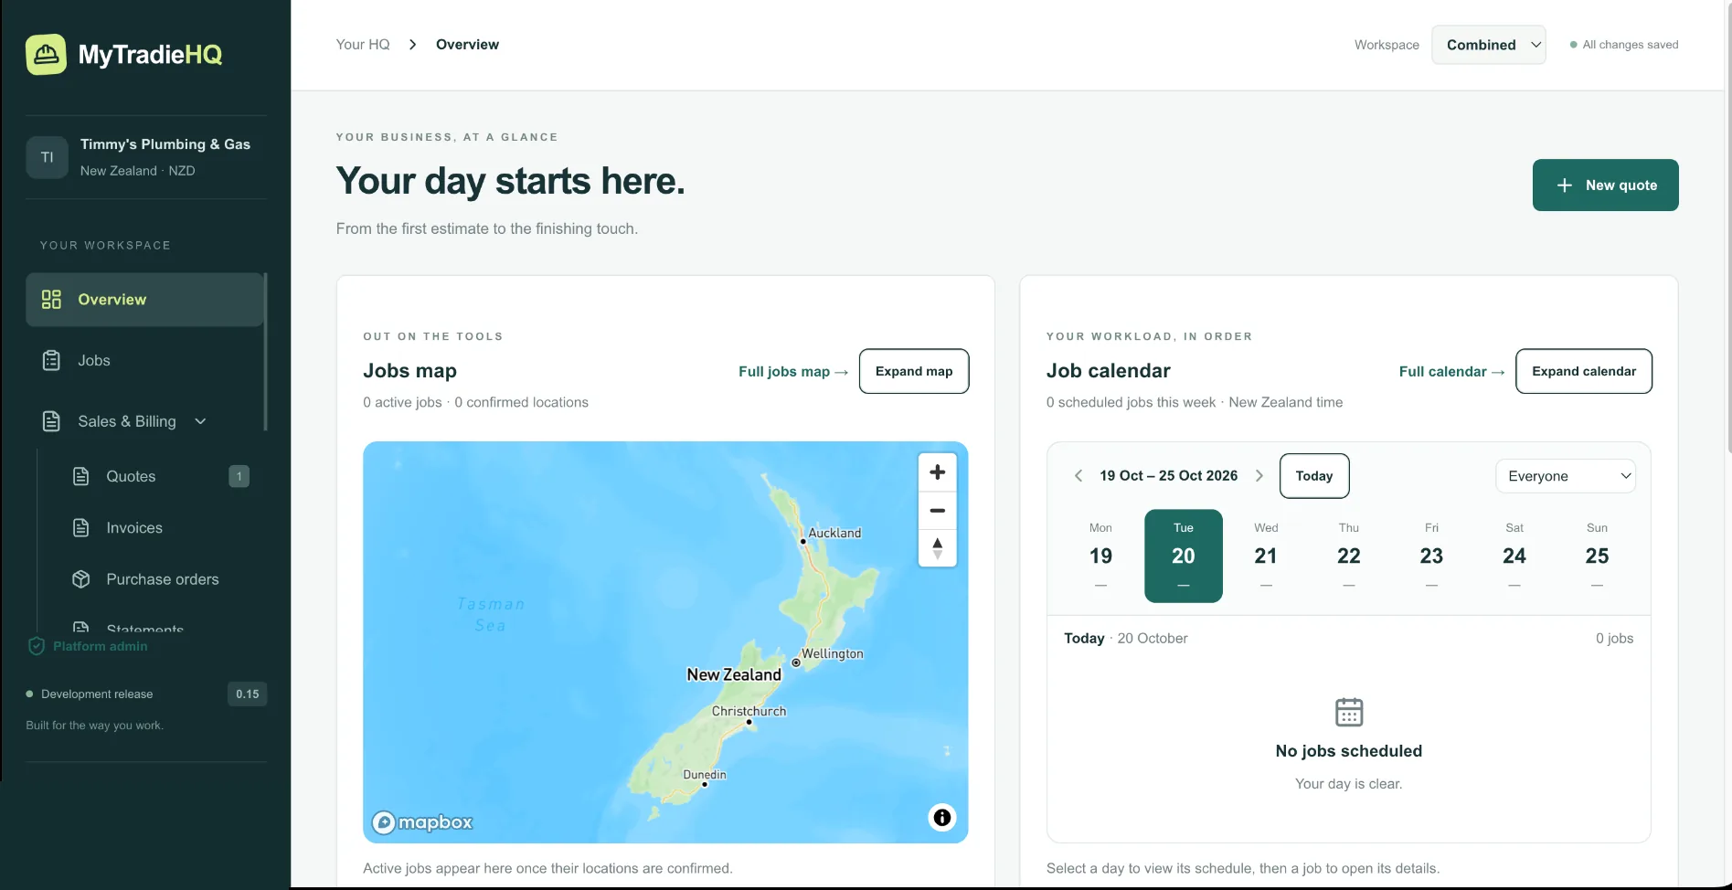This screenshot has width=1732, height=890.
Task: Click the Quotes document icon
Action: point(81,476)
